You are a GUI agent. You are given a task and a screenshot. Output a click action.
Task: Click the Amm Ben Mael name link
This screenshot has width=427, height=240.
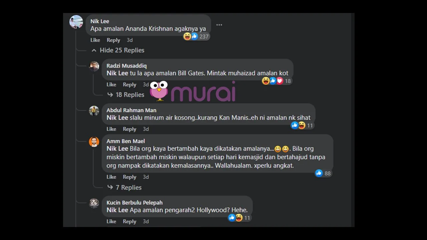[125, 141]
